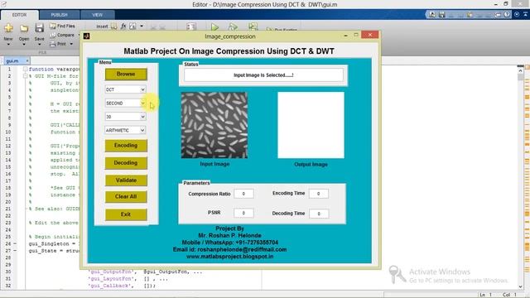Click the line number 1 in the editor
Screen dimensions: 530x298
click(9, 69)
